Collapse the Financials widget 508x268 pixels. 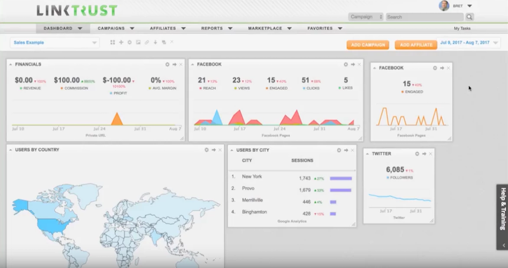coord(11,64)
